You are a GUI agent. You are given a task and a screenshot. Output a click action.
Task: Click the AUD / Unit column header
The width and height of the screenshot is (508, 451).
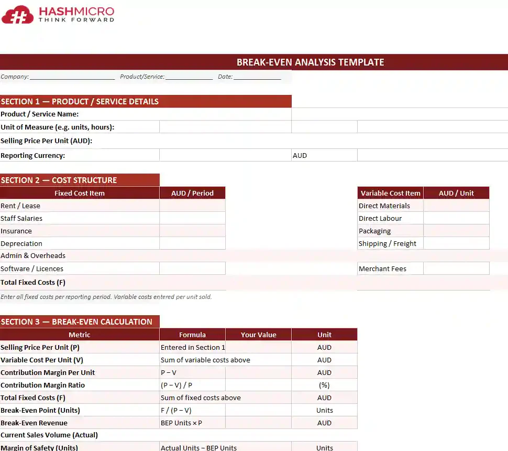click(x=456, y=193)
